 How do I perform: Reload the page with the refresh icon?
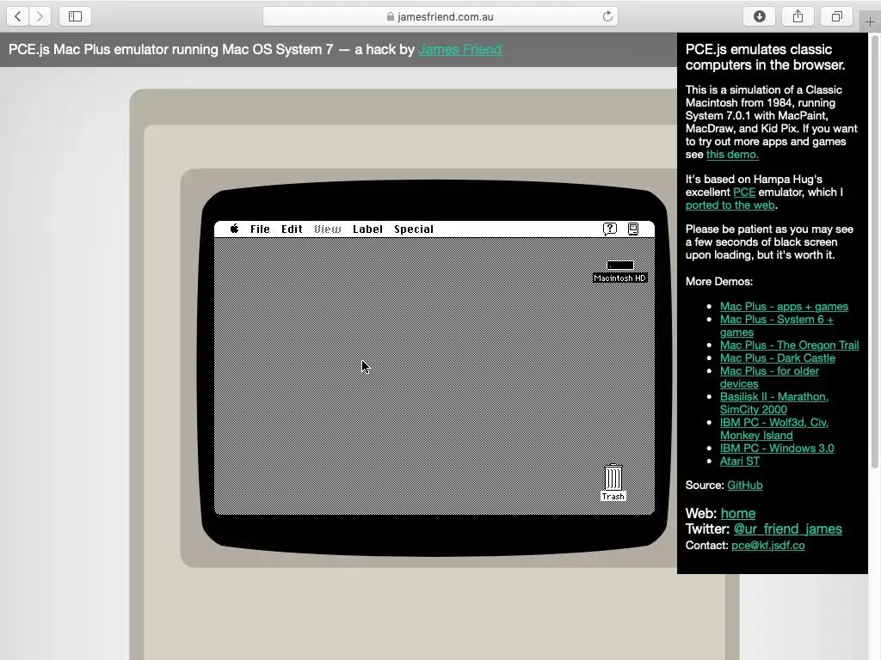point(607,16)
